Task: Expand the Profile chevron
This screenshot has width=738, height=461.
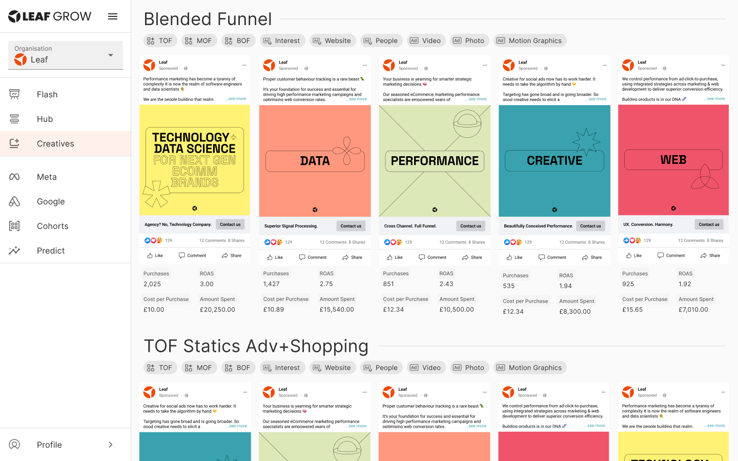Action: 110,445
